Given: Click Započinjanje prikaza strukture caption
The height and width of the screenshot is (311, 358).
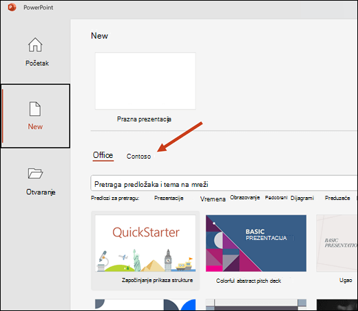Looking at the screenshot, I should pyautogui.click(x=157, y=280).
